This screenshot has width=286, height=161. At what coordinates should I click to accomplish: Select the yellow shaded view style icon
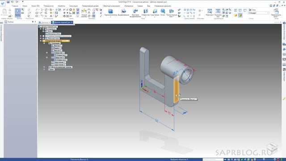236,15
